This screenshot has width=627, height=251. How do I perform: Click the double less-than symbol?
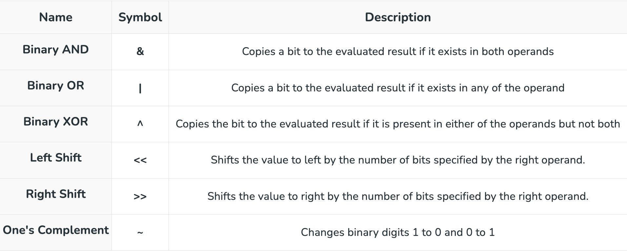point(140,160)
